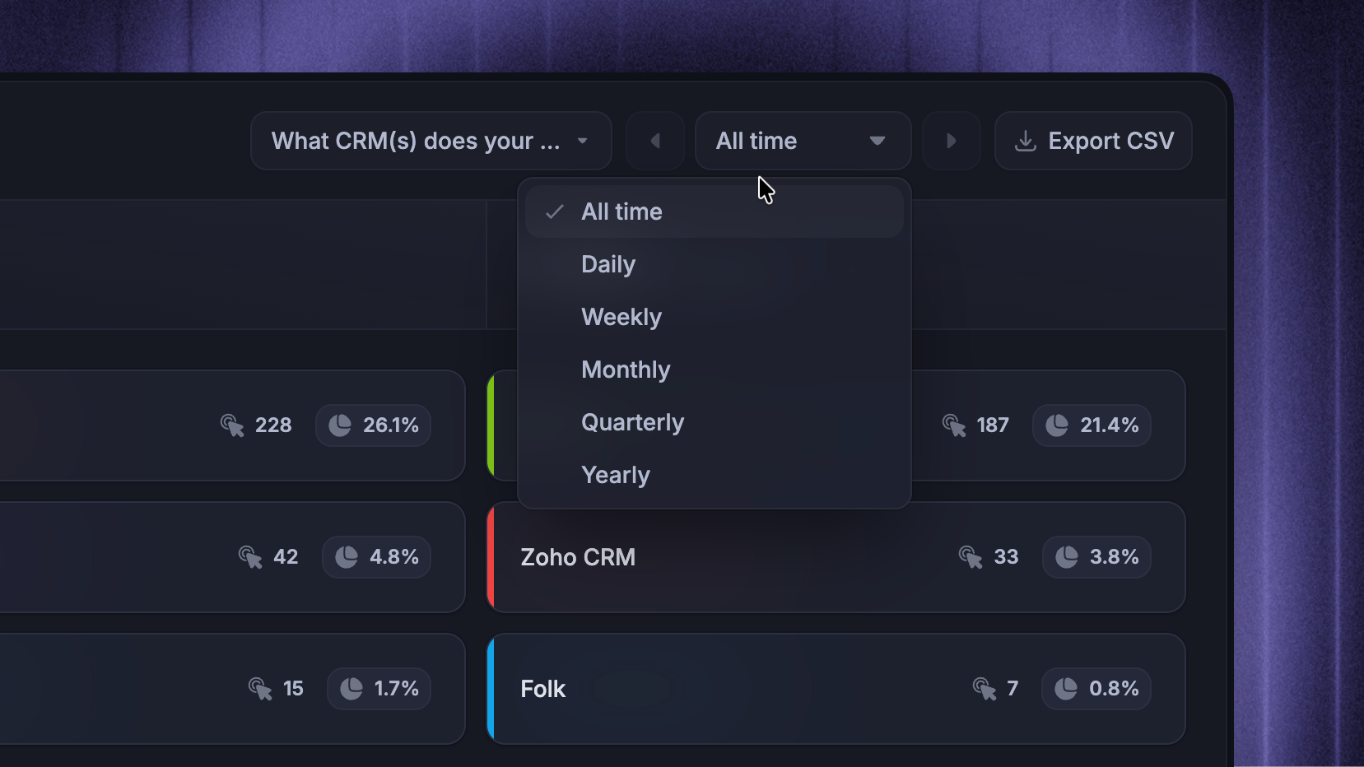Click the caret in the All time selector
This screenshot has width=1364, height=767.
(878, 141)
